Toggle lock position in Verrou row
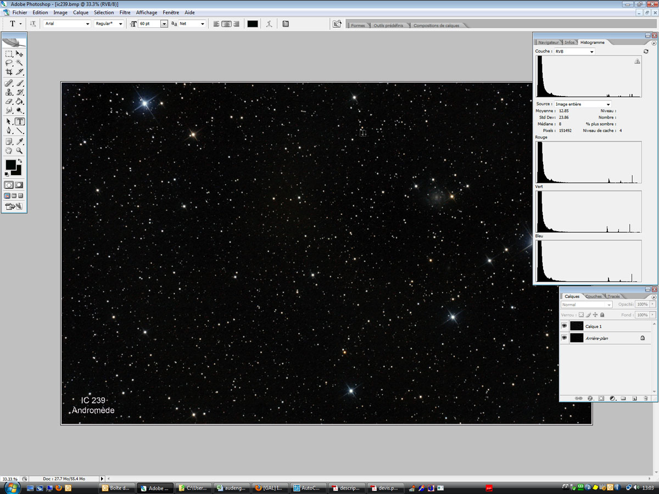 coord(595,315)
